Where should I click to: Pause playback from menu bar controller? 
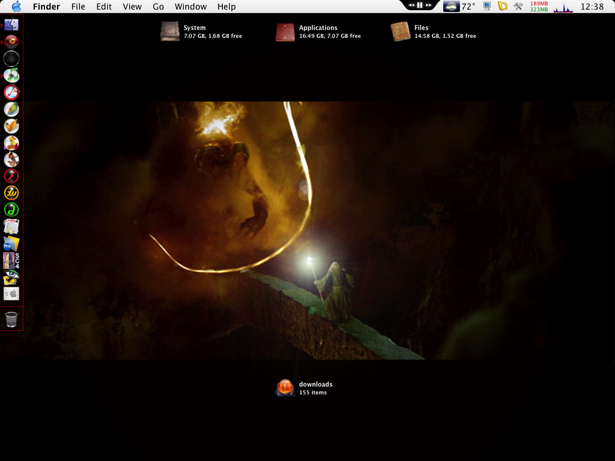point(420,5)
